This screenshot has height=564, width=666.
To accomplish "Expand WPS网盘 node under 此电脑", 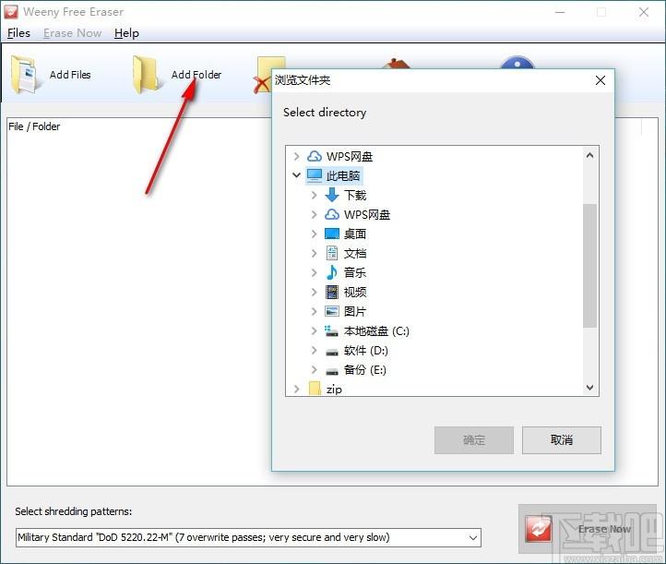I will click(314, 215).
